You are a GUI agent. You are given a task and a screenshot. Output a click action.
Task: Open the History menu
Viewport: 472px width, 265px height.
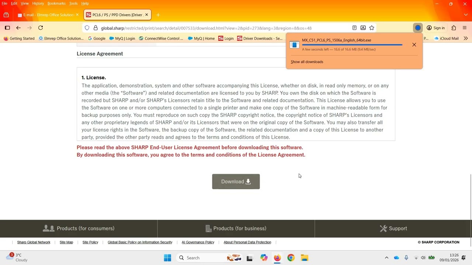tap(38, 3)
